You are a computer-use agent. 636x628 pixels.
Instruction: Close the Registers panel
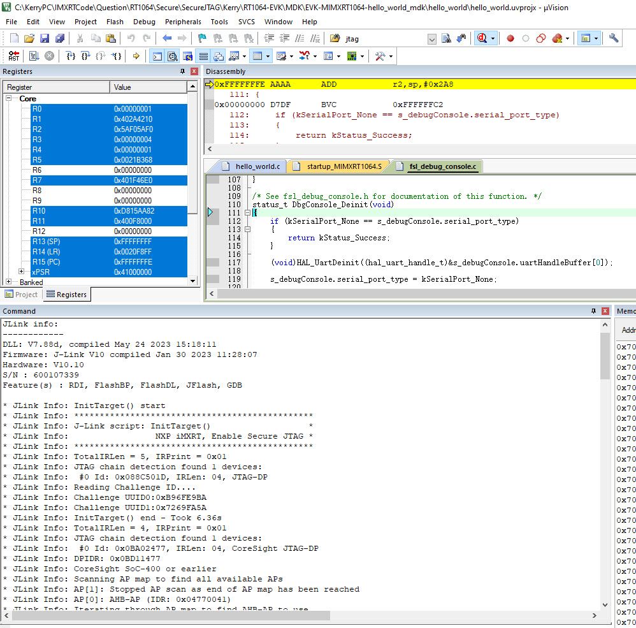tap(194, 71)
